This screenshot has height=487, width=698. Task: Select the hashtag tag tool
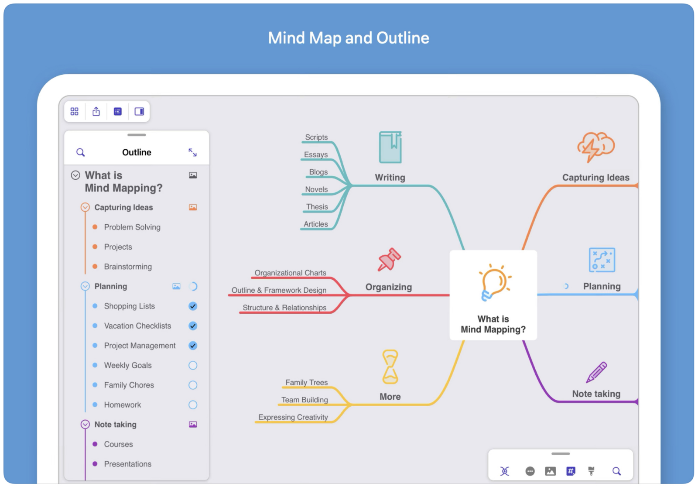pyautogui.click(x=571, y=471)
